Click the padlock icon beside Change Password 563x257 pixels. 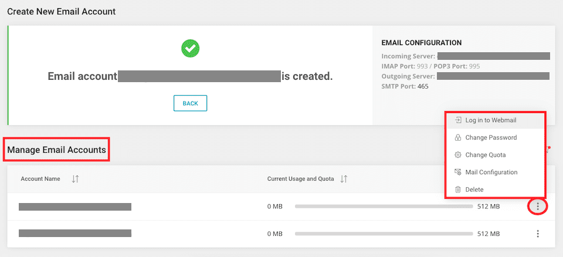pyautogui.click(x=458, y=138)
